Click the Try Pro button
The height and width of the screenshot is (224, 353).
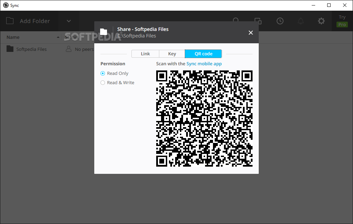342,21
